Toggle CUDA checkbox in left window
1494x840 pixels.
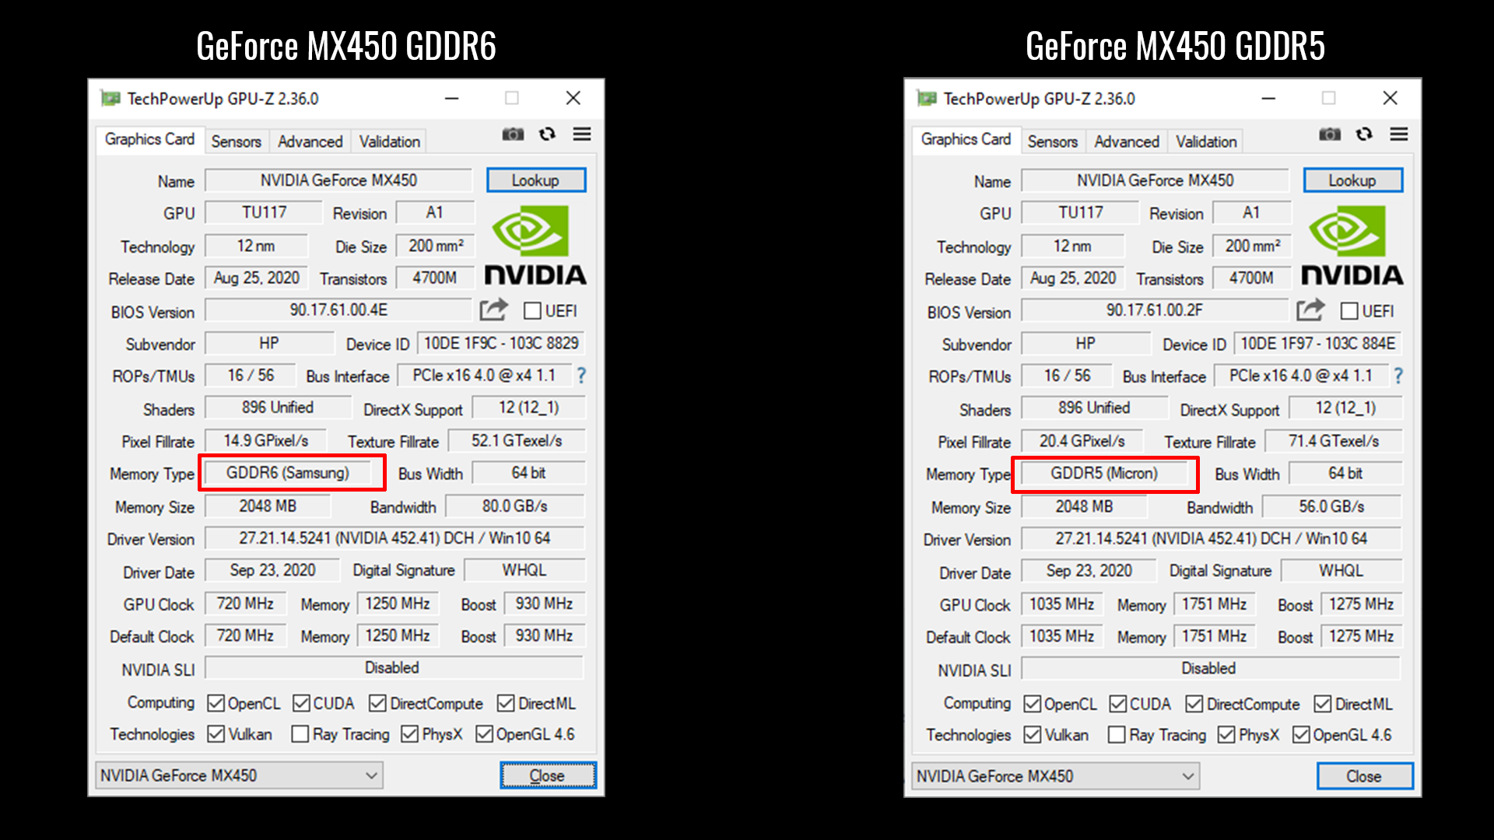302,703
